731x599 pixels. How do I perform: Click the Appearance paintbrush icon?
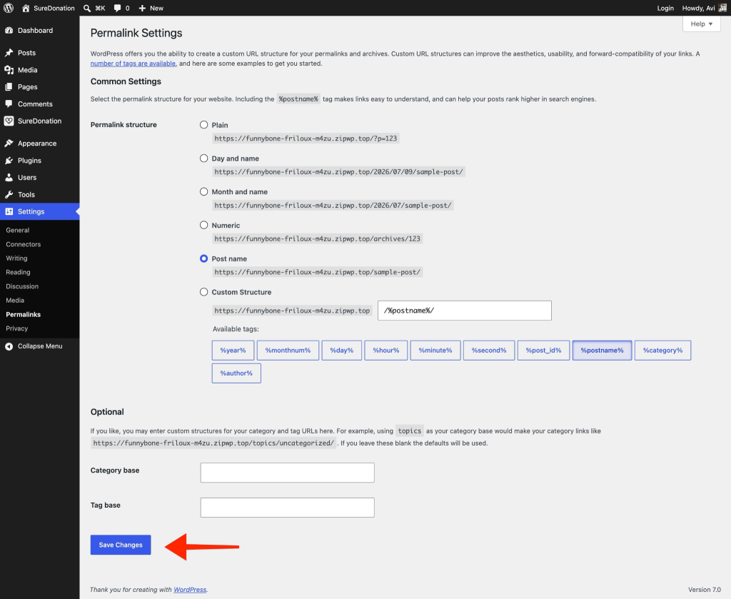(x=9, y=143)
